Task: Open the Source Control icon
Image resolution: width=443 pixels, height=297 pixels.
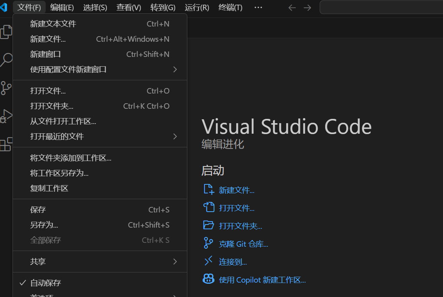Action: (6, 88)
